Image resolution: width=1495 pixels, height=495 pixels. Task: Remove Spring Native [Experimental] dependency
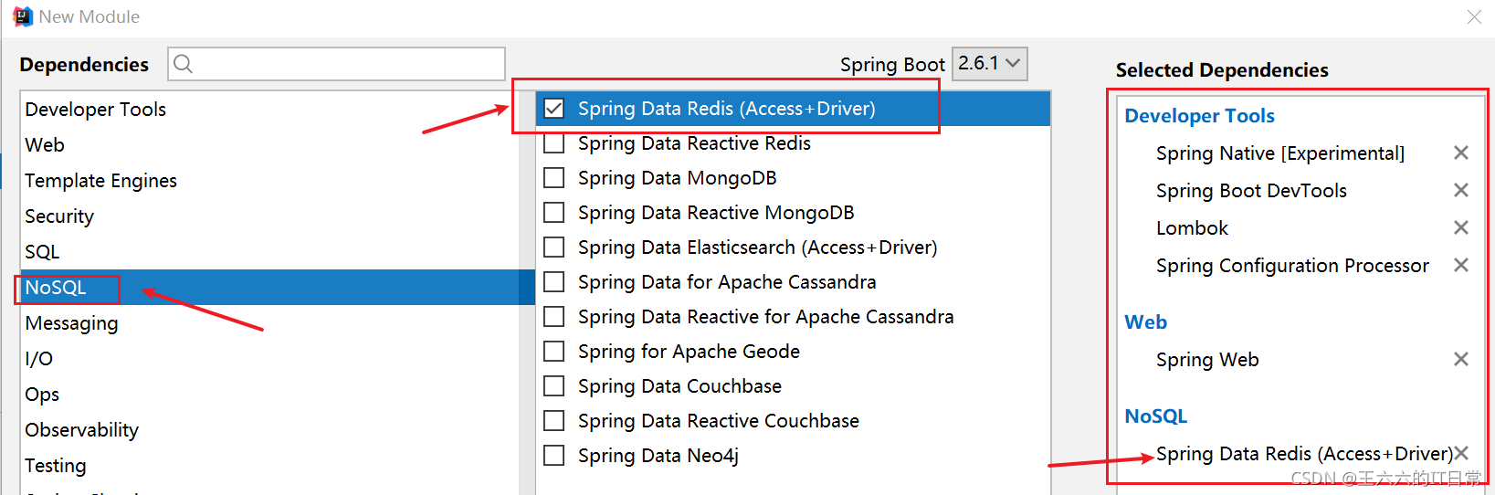coord(1461,153)
